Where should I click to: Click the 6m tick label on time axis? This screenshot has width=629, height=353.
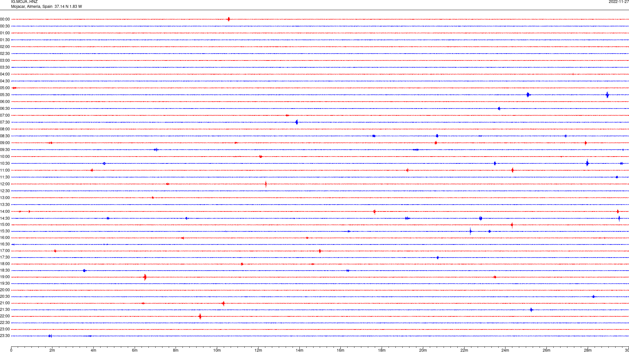point(135,350)
